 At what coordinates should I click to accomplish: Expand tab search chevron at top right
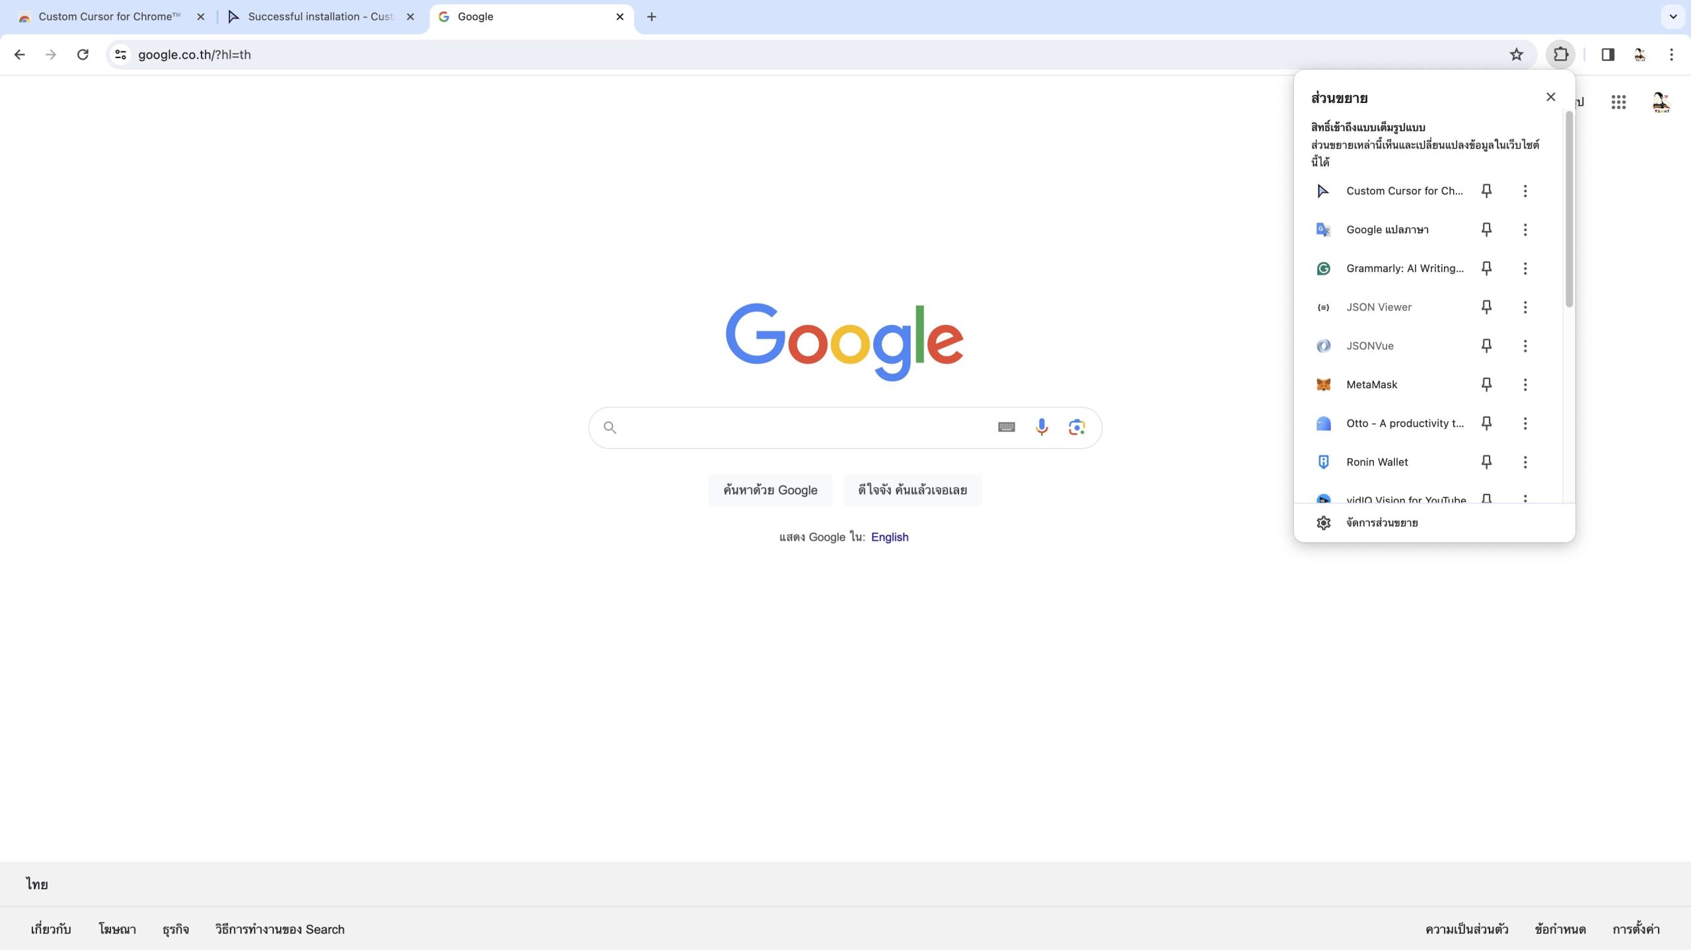(1673, 17)
